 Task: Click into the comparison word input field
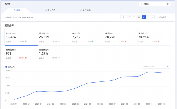[155, 66]
